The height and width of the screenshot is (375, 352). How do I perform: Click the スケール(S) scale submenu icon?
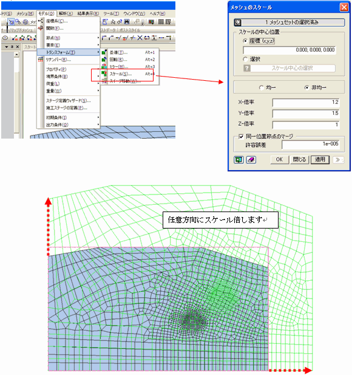104,74
